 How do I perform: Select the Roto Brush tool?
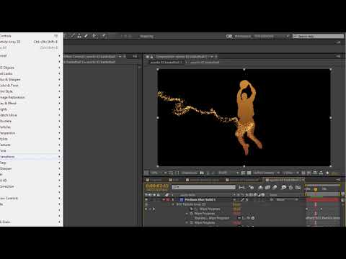coord(95,36)
